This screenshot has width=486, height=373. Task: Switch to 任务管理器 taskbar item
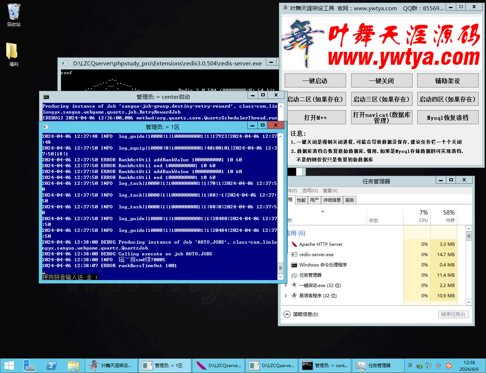pyautogui.click(x=378, y=366)
